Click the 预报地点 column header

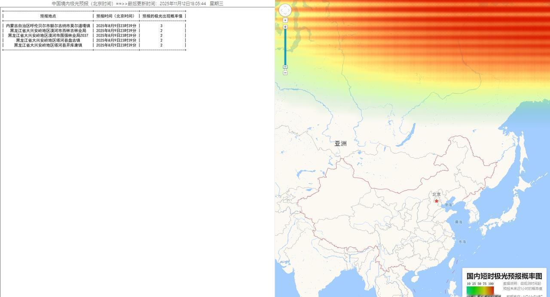coord(47,16)
